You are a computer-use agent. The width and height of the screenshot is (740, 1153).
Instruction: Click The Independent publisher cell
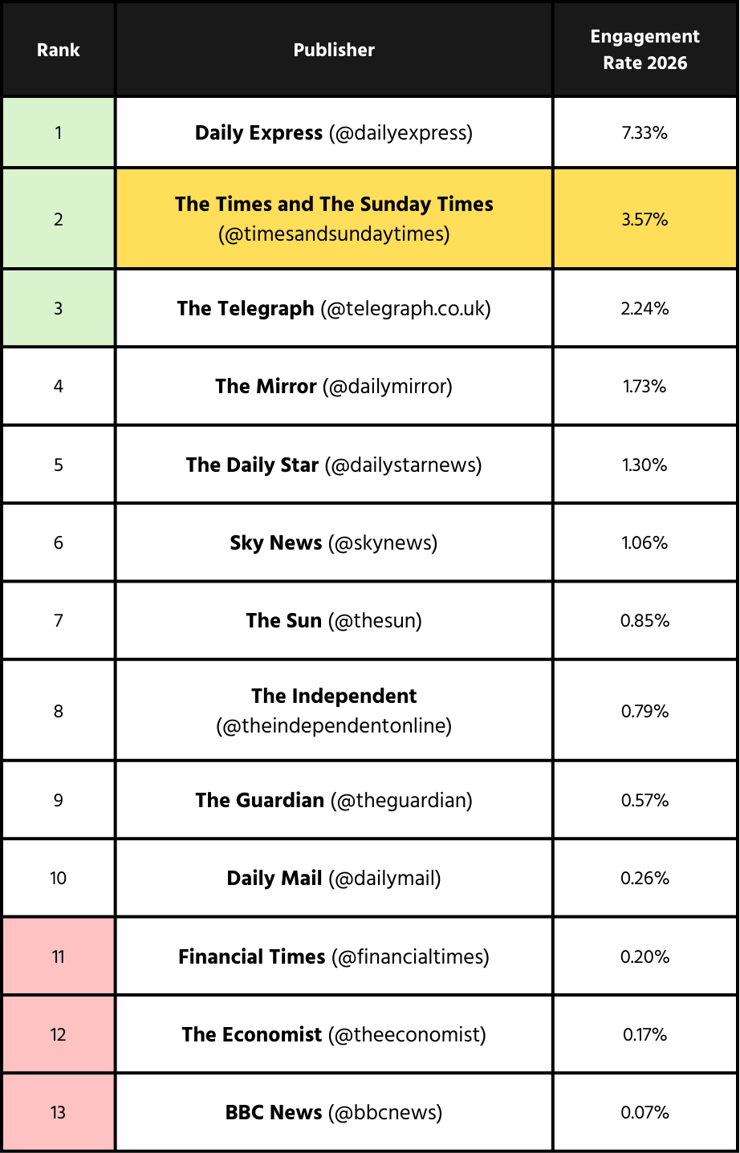[334, 710]
